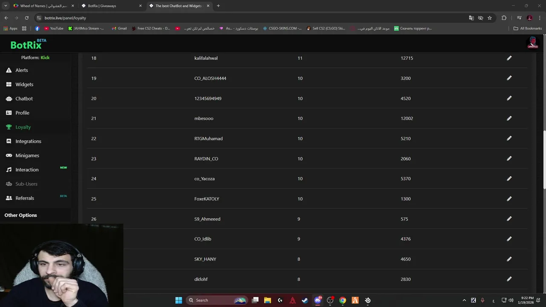Open the Chrome three-dot menu
This screenshot has height=307, width=546.
pyautogui.click(x=540, y=18)
